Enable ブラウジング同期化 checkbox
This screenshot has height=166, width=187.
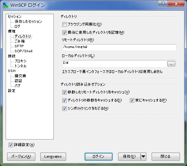tap(64, 25)
